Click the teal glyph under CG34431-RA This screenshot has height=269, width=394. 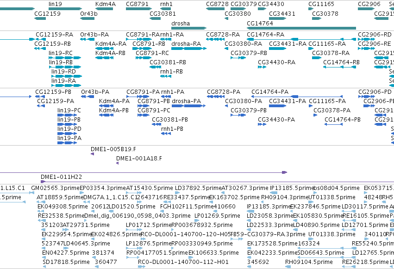[277, 49]
